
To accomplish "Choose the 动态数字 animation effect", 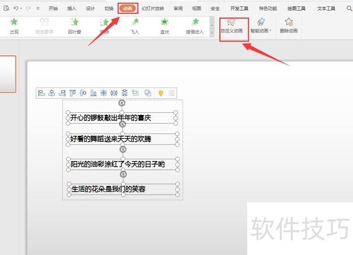I will click(44, 27).
